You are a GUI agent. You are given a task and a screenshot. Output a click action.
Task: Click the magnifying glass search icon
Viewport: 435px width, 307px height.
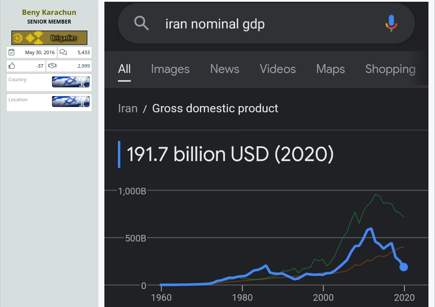tap(142, 23)
